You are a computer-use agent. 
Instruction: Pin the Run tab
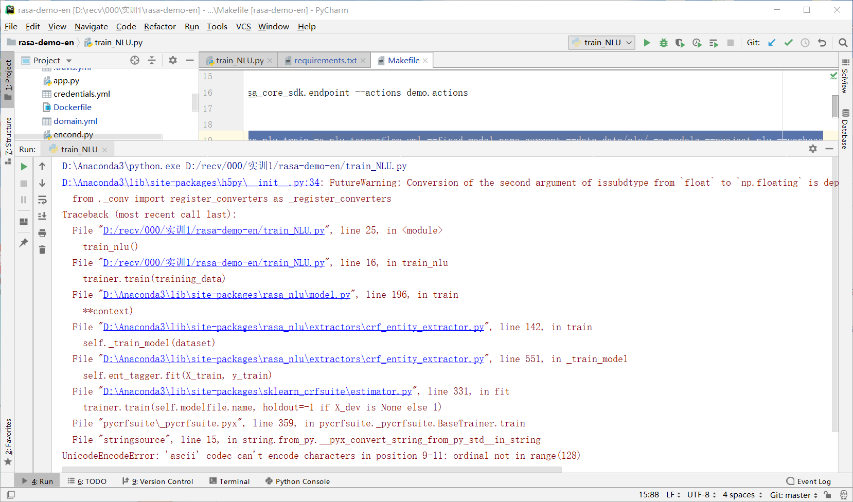24,242
